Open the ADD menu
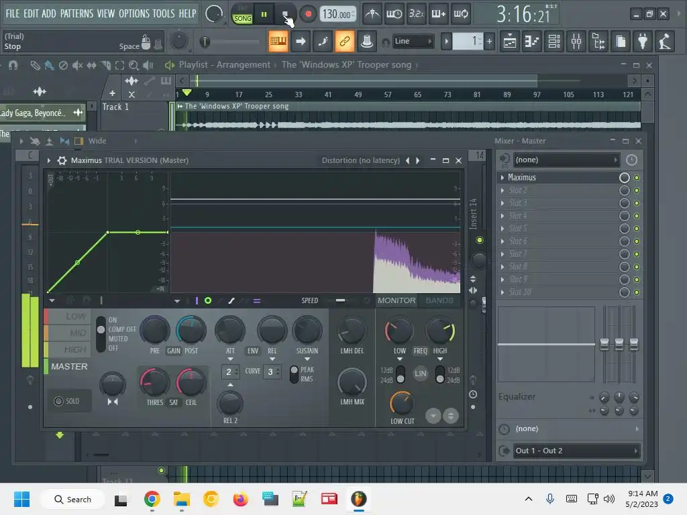 [48, 13]
